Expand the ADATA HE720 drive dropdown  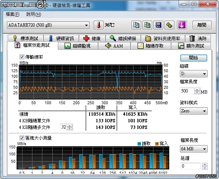(x=48, y=25)
